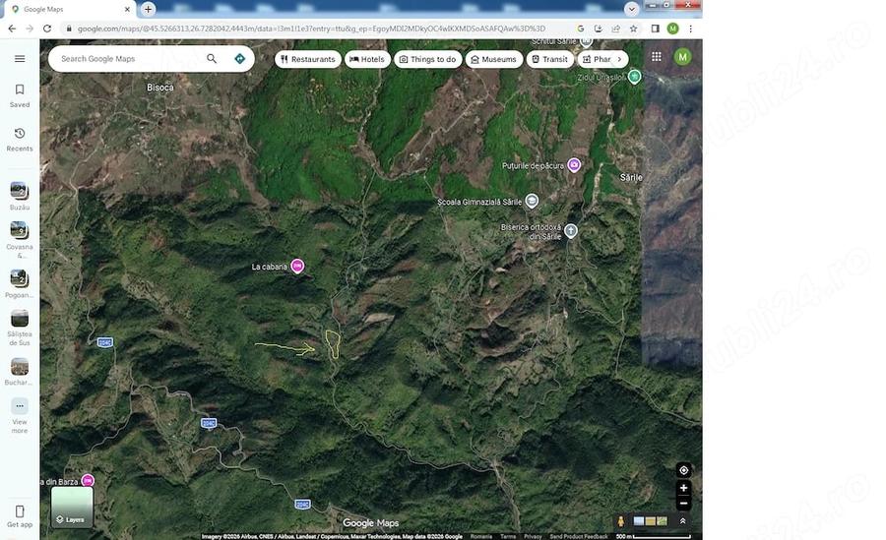This screenshot has height=540, width=886.
Task: Click the Romania link in footer
Action: (481, 536)
